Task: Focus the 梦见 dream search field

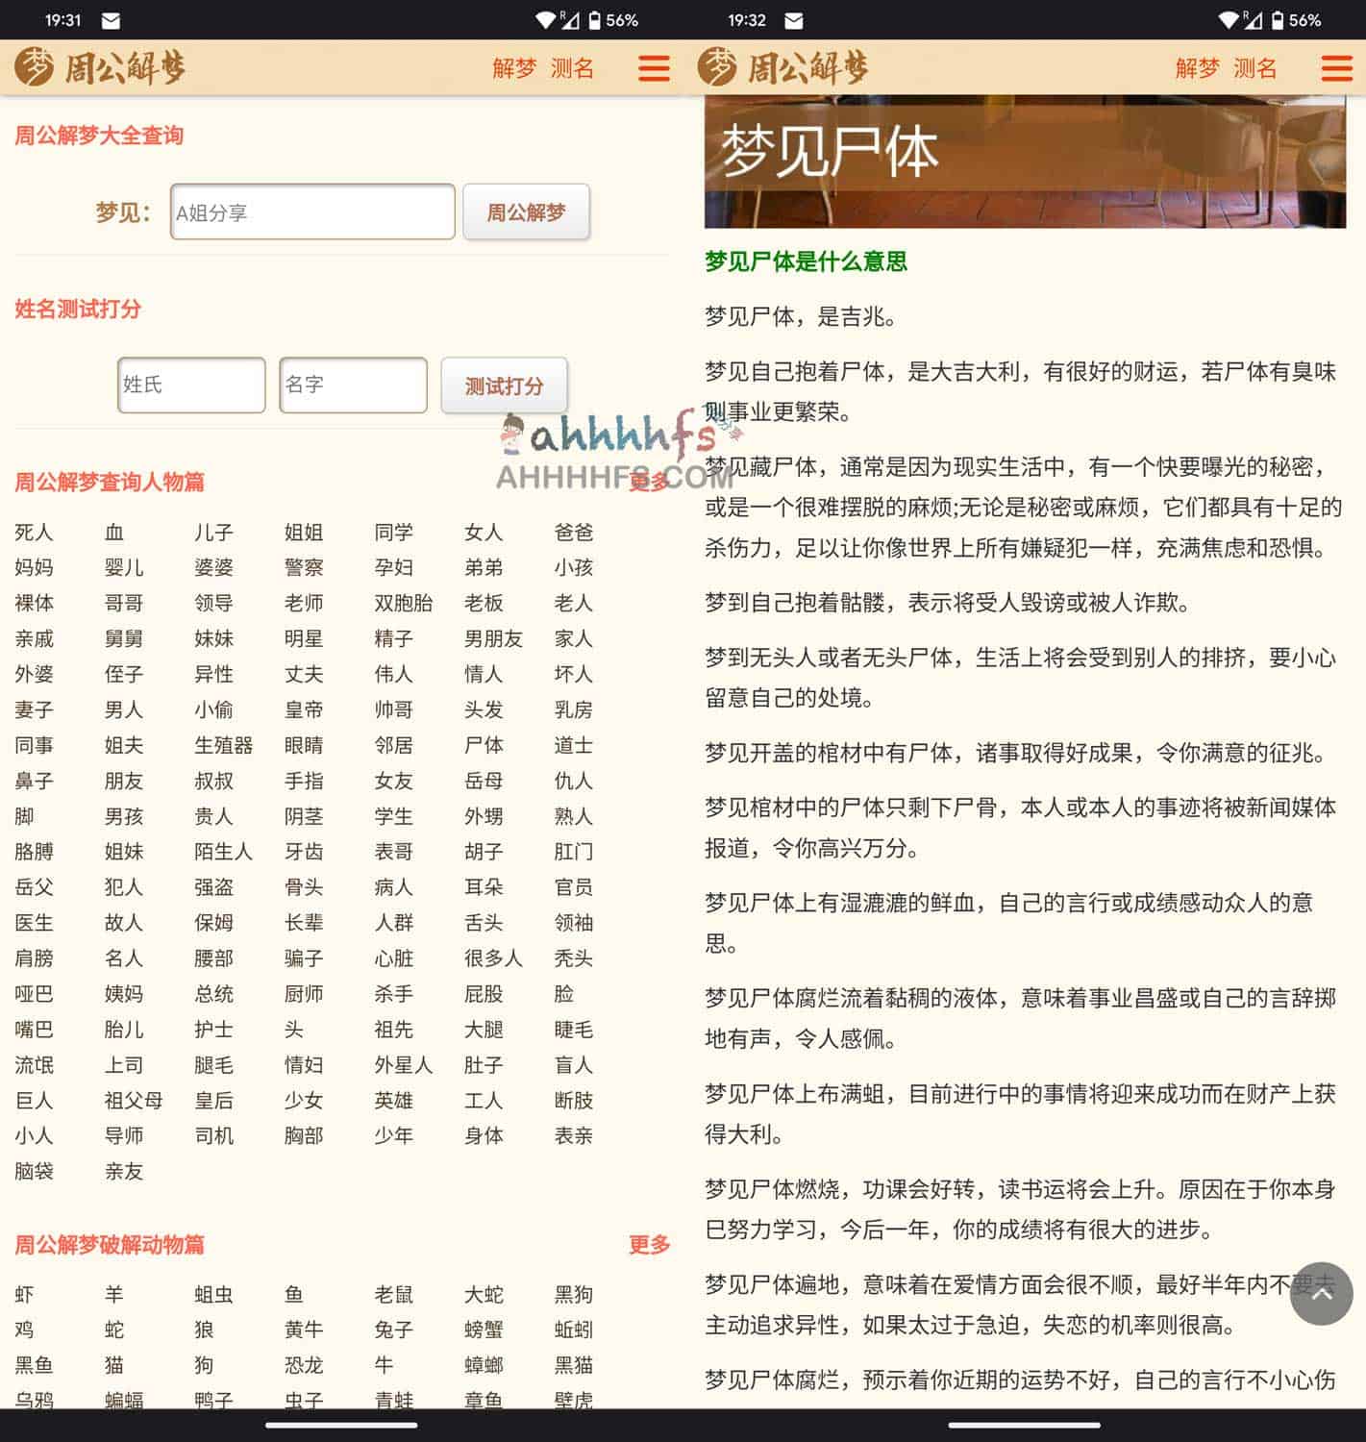Action: click(x=312, y=211)
